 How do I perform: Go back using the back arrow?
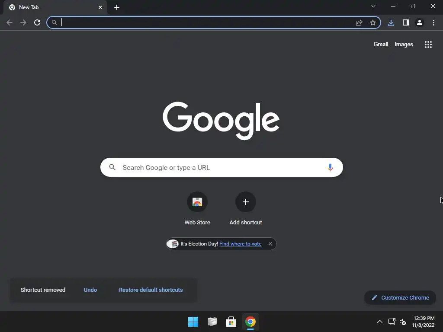[10, 22]
